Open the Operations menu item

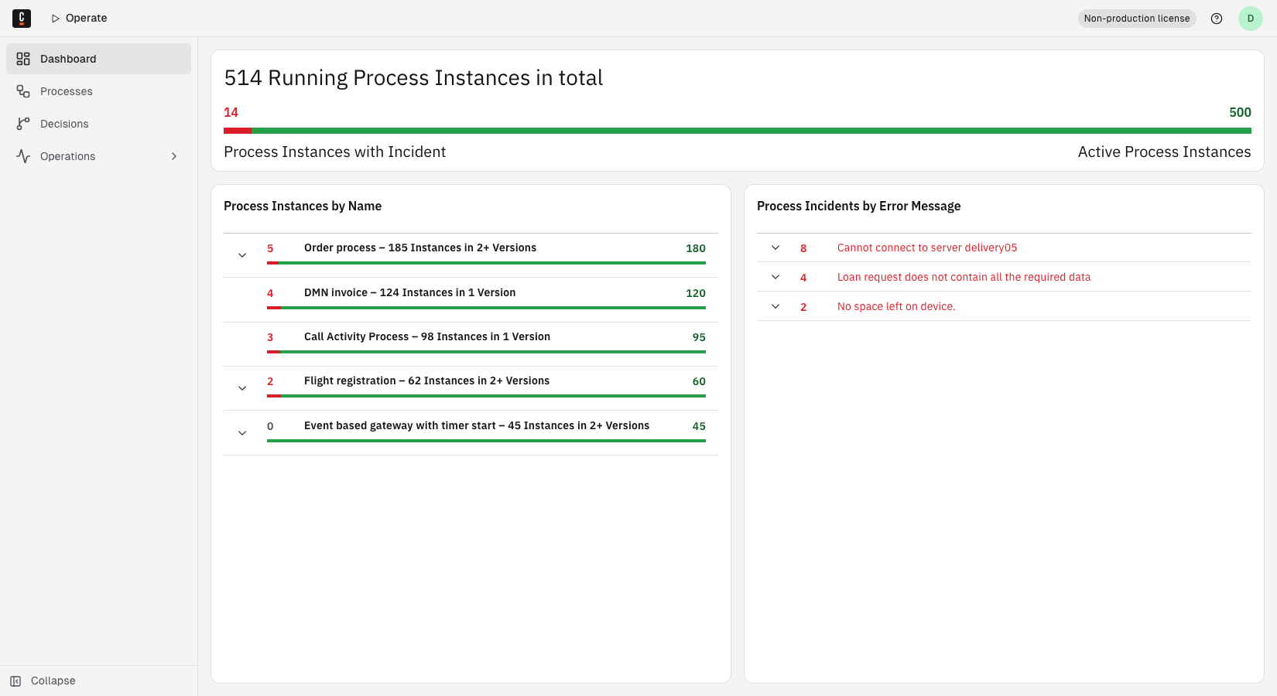(x=98, y=156)
